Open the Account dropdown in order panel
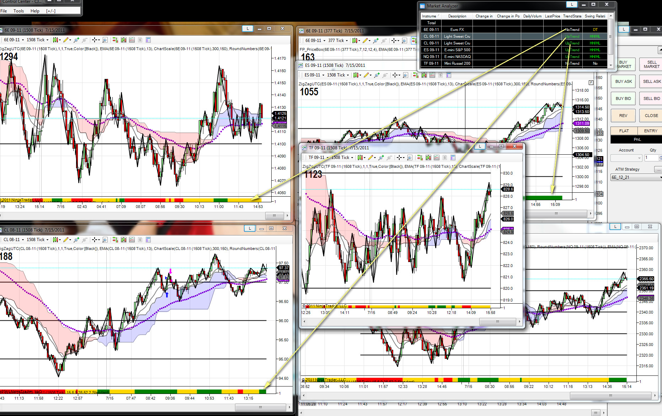 point(626,158)
